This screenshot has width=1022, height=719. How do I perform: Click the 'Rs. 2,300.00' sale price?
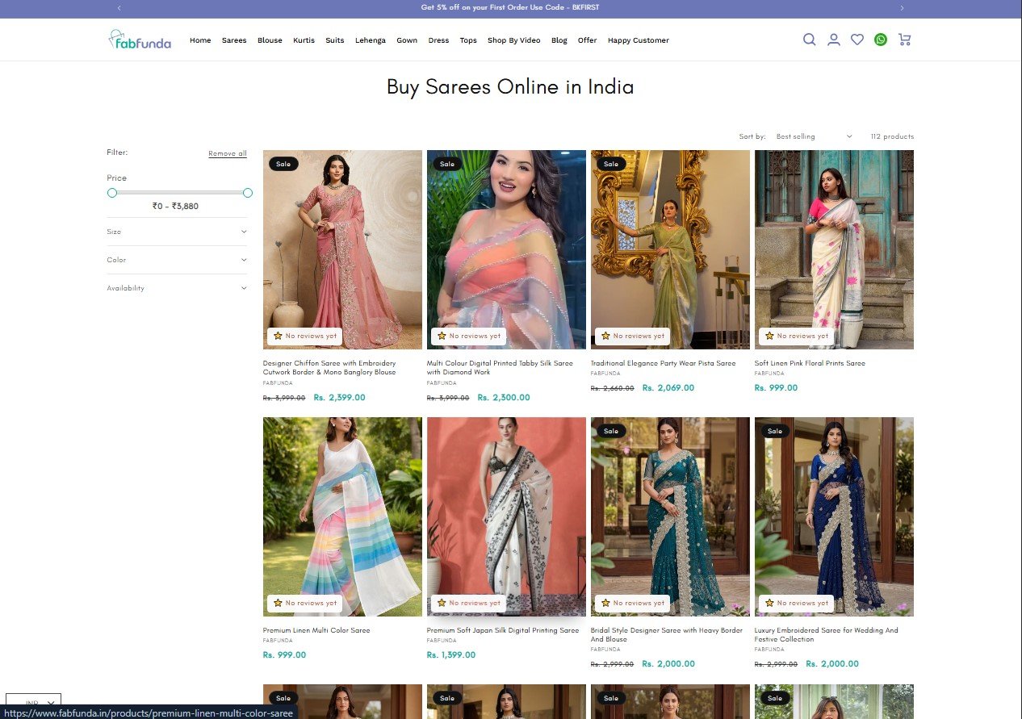(x=504, y=397)
